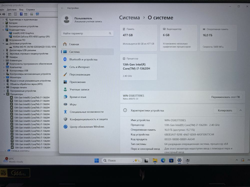
Task: Open weather widget showing 25°C
Action: tap(13, 160)
